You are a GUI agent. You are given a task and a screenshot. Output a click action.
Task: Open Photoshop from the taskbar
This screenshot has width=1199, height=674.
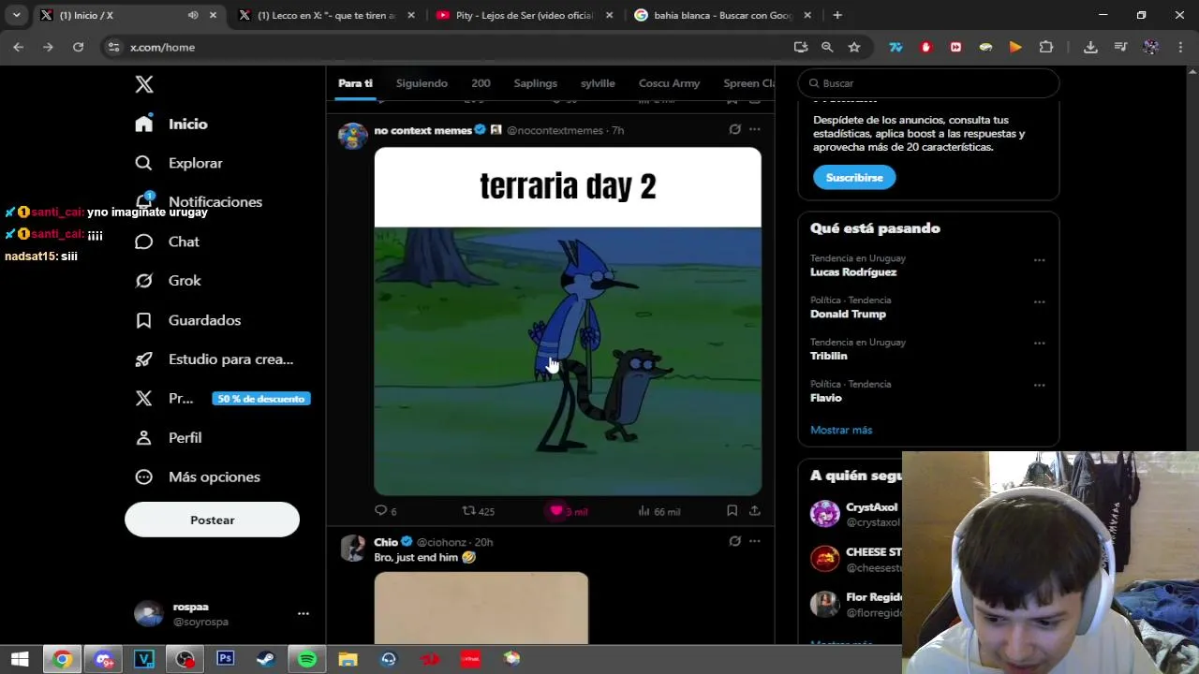click(225, 659)
